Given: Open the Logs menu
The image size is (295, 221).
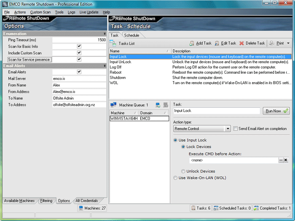Looking at the screenshot, I should point(72,12).
